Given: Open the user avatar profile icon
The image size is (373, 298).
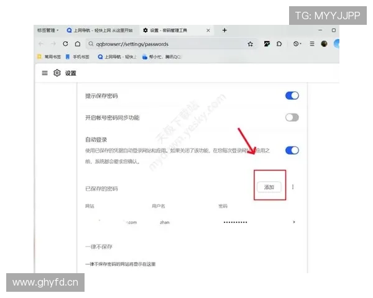Looking at the screenshot, I should click(x=324, y=43).
